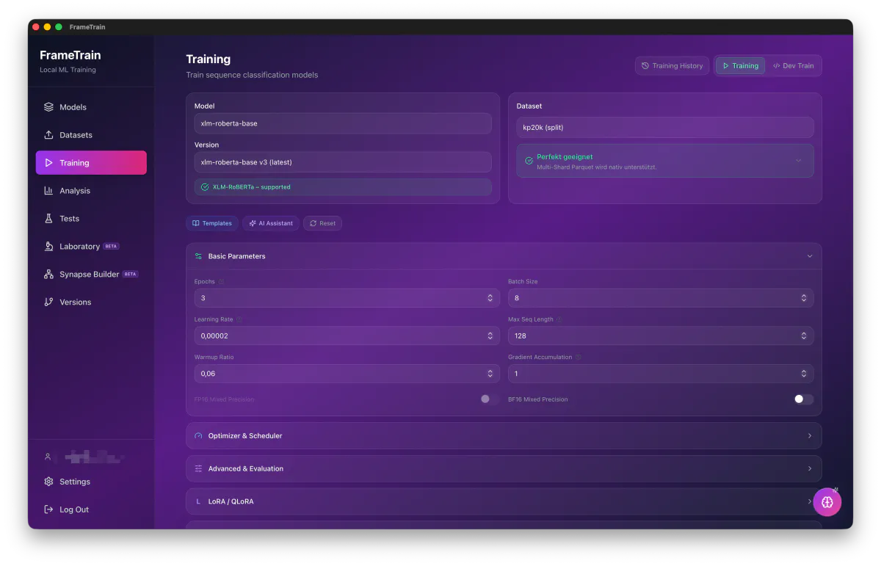Image resolution: width=881 pixels, height=566 pixels.
Task: Open the Model dropdown showing xlm-roberta-base
Action: coord(343,123)
